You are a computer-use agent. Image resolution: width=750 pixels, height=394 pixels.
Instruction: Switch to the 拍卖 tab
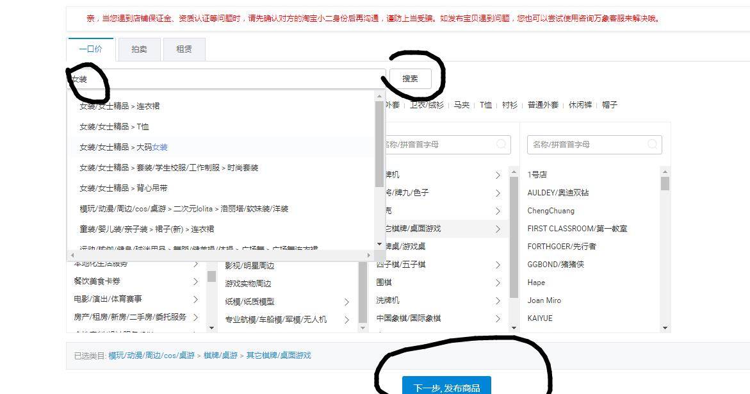139,49
